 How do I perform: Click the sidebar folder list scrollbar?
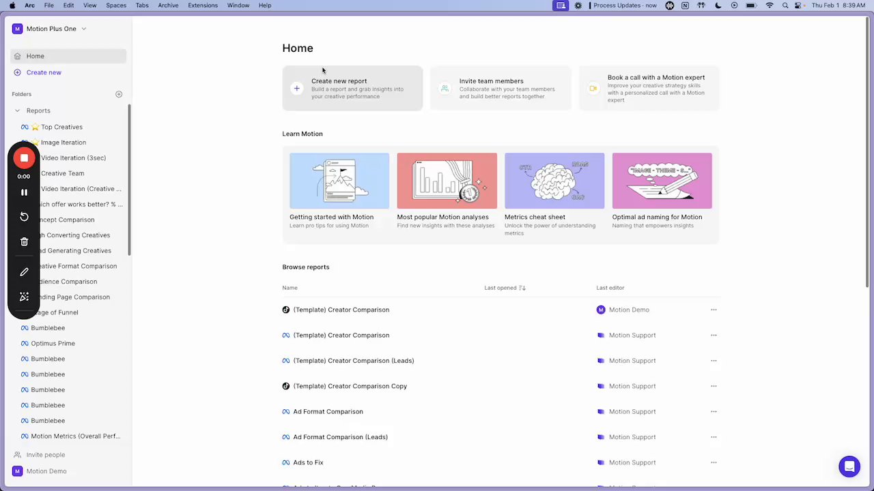coord(129,180)
